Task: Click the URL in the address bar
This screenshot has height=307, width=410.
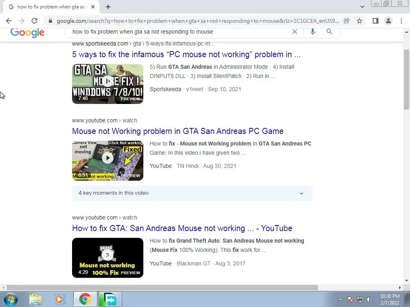Action: [x=198, y=21]
